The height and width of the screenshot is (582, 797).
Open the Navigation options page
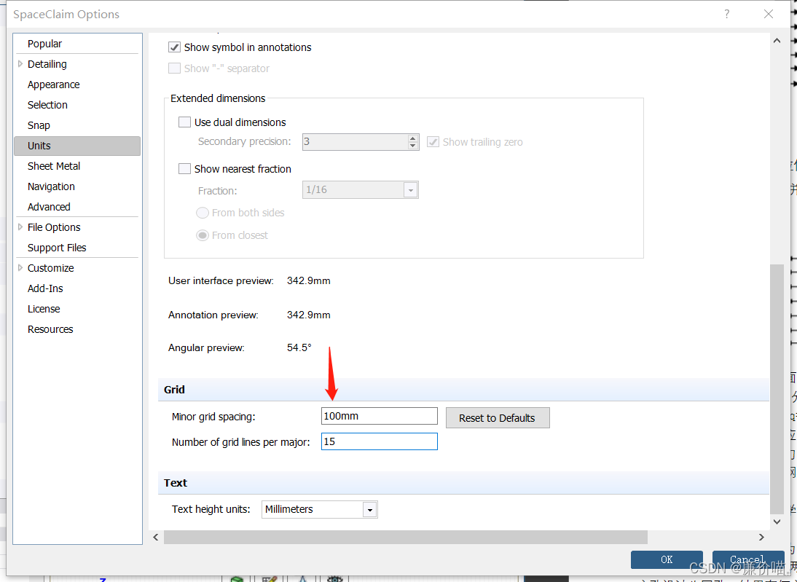click(51, 186)
